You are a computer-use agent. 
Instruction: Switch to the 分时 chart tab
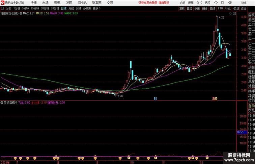click(x=9, y=8)
